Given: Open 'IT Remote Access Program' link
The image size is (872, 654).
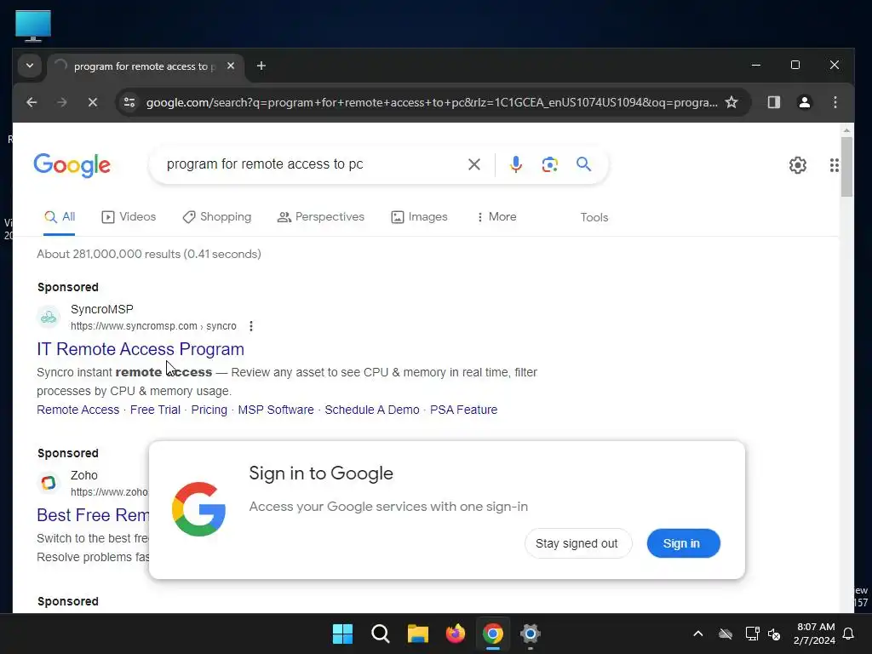Looking at the screenshot, I should pyautogui.click(x=141, y=349).
